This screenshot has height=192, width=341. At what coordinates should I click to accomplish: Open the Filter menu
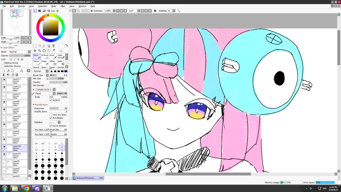tap(63, 6)
